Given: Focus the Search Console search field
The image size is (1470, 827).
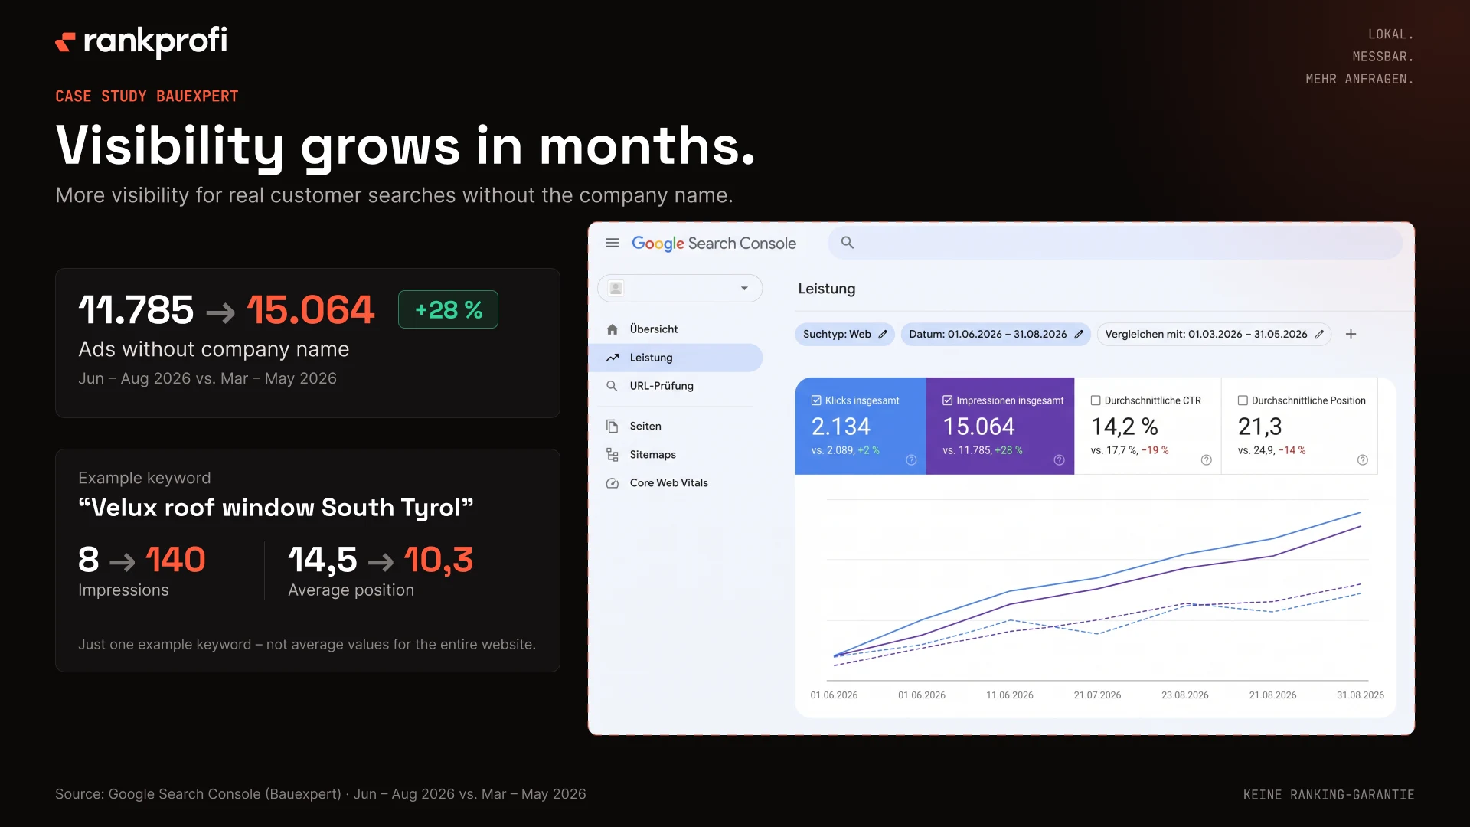Looking at the screenshot, I should tap(1115, 243).
